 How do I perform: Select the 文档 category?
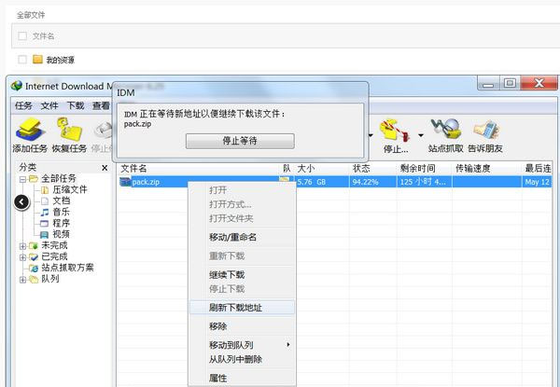tap(61, 200)
